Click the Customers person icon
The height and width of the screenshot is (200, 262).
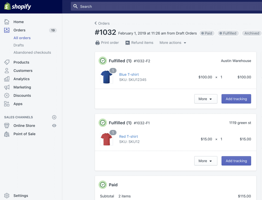tap(7, 71)
